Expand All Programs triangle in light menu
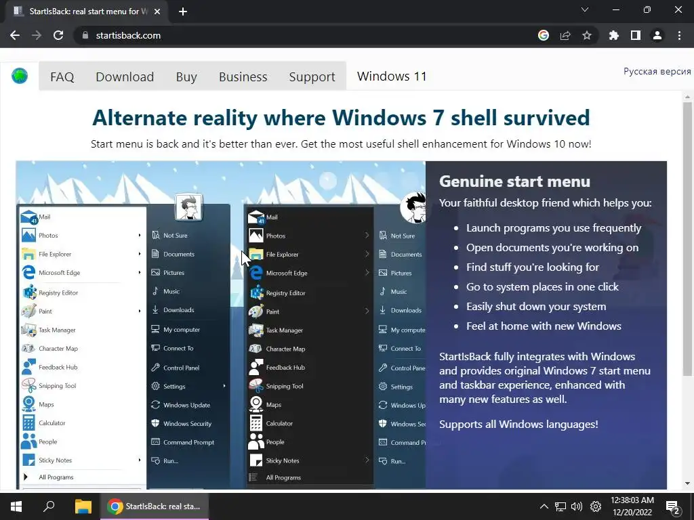This screenshot has height=520, width=694. [x=26, y=477]
